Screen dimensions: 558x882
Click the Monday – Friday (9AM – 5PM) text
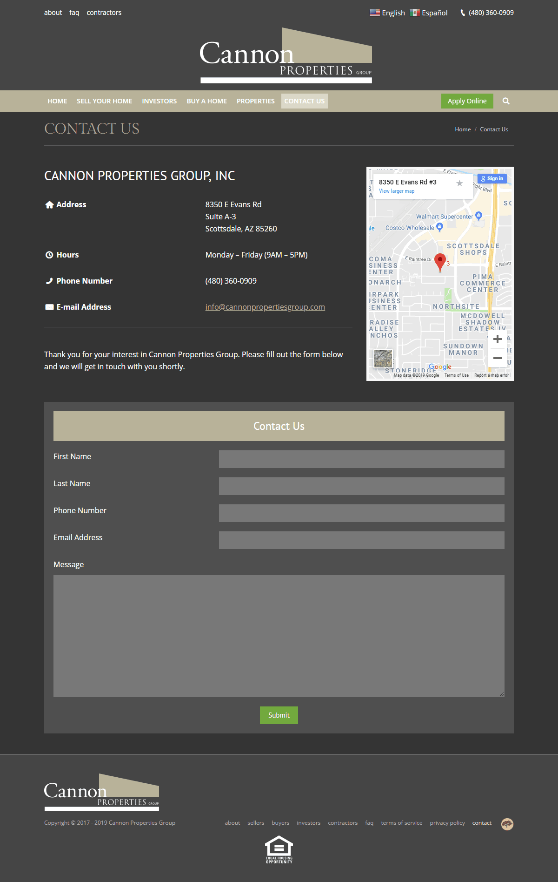257,255
